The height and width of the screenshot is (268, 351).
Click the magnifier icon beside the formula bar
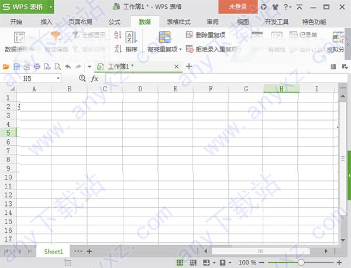(82, 78)
